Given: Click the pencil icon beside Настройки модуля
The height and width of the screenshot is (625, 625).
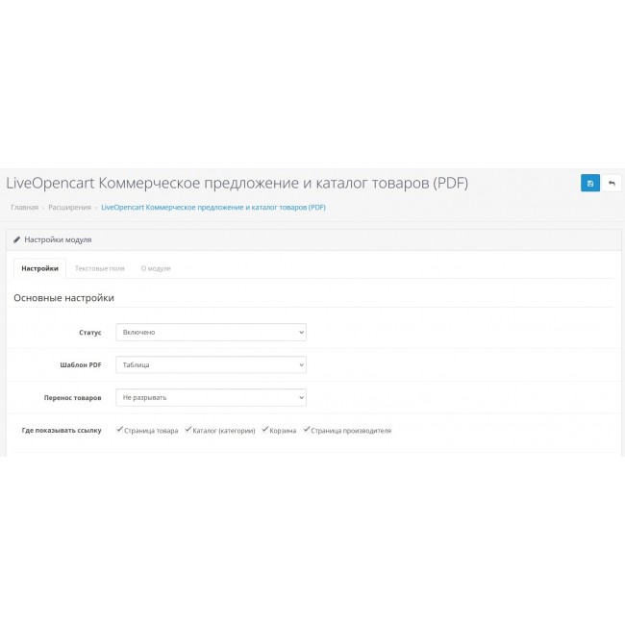Looking at the screenshot, I should [x=16, y=239].
